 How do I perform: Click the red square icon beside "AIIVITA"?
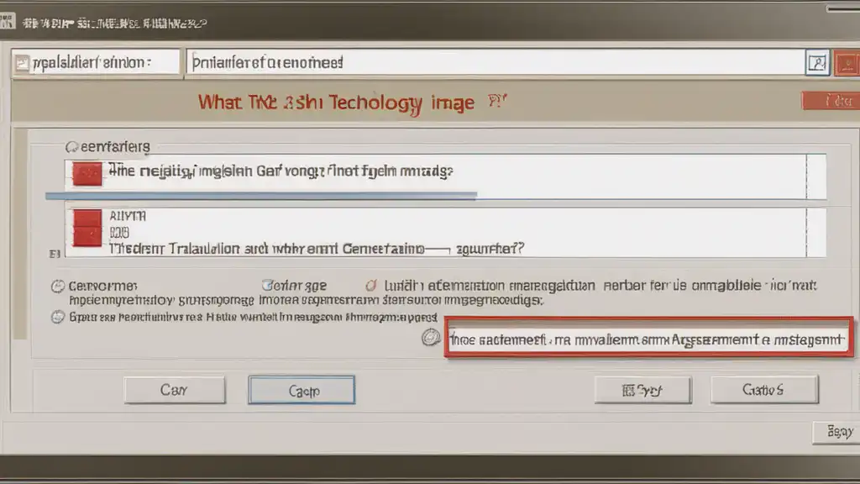[x=87, y=218]
